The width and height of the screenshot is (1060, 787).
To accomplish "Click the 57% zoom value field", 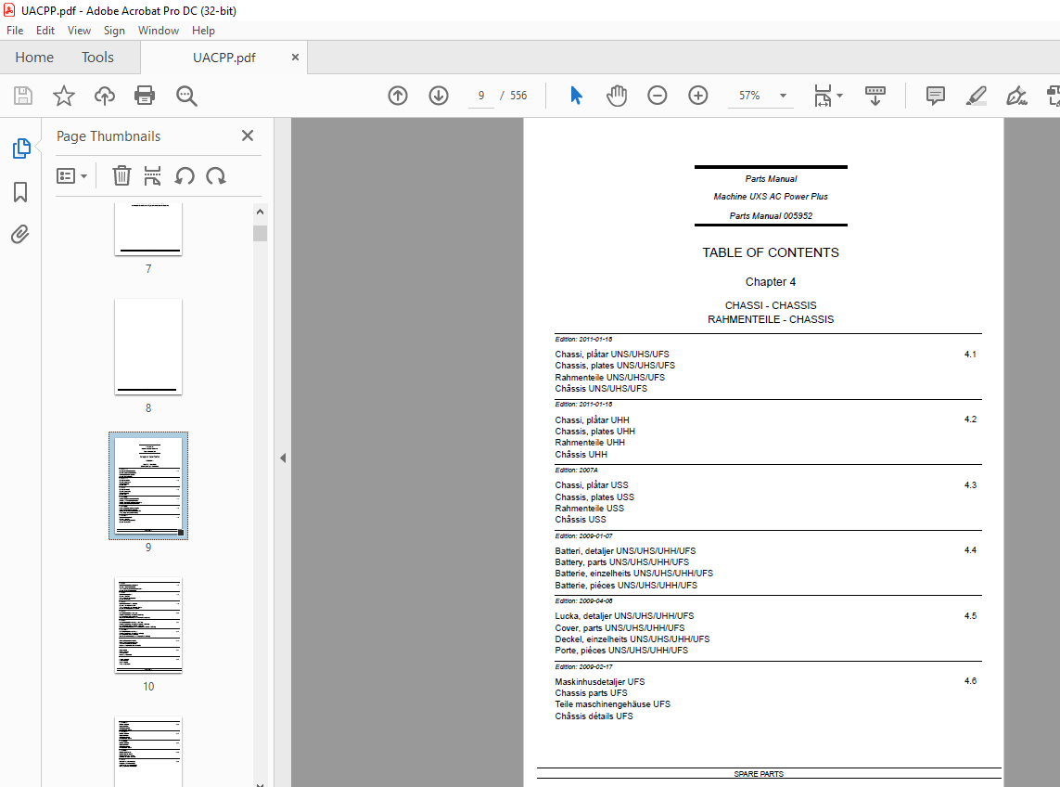I will coord(749,96).
